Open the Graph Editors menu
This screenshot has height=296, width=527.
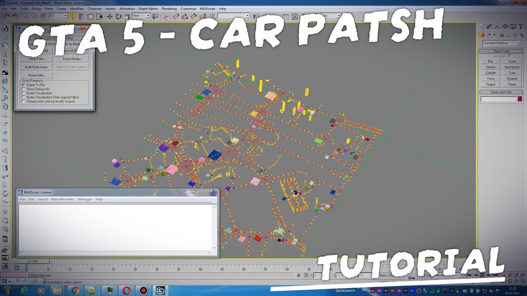[148, 9]
